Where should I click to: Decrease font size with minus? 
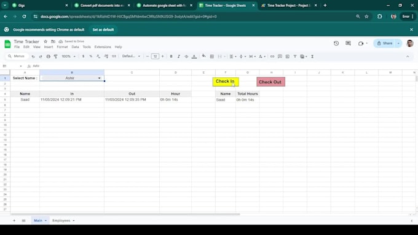click(148, 56)
